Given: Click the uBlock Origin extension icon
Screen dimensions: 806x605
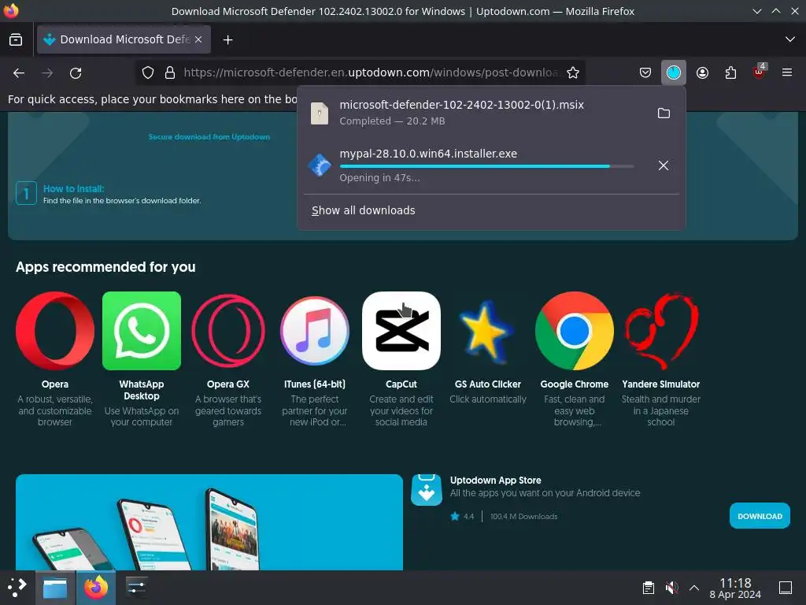Looking at the screenshot, I should 759,72.
